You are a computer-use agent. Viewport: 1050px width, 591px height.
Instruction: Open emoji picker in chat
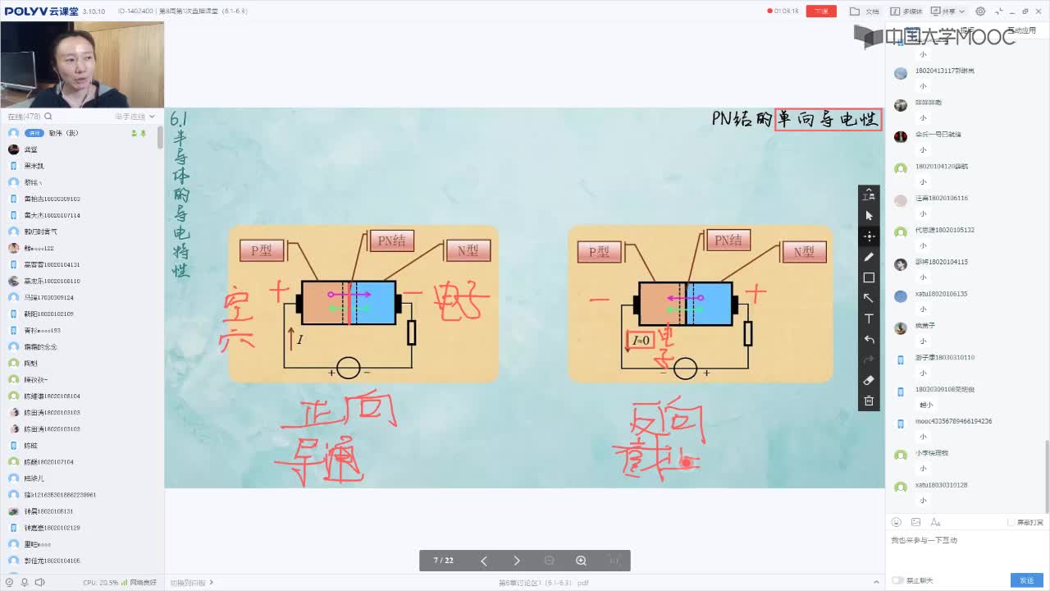pyautogui.click(x=897, y=522)
